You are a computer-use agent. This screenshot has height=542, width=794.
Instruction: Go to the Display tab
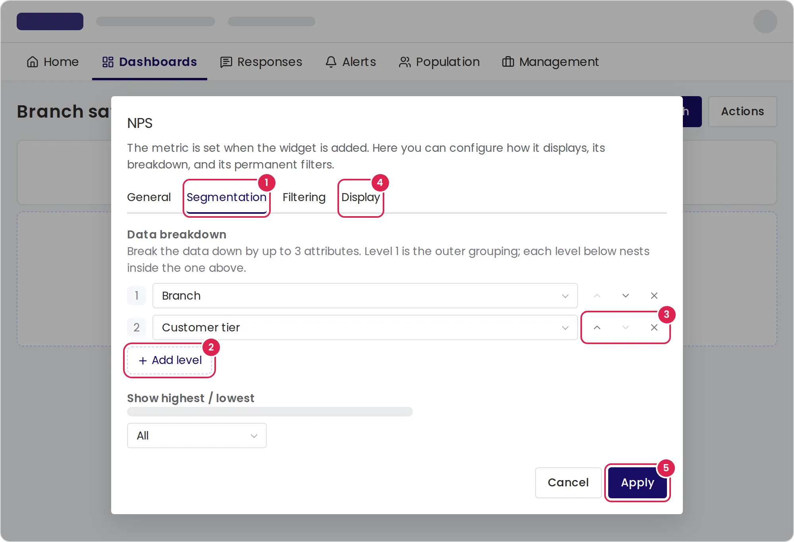point(361,197)
